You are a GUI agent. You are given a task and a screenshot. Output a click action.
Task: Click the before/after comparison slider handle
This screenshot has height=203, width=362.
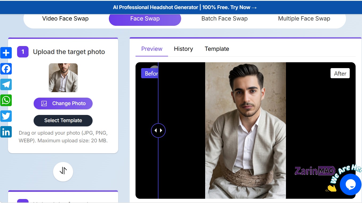(158, 130)
